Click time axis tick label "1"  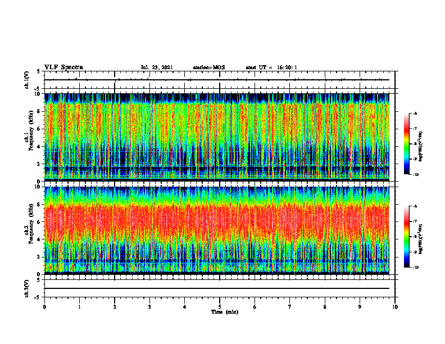(79, 307)
